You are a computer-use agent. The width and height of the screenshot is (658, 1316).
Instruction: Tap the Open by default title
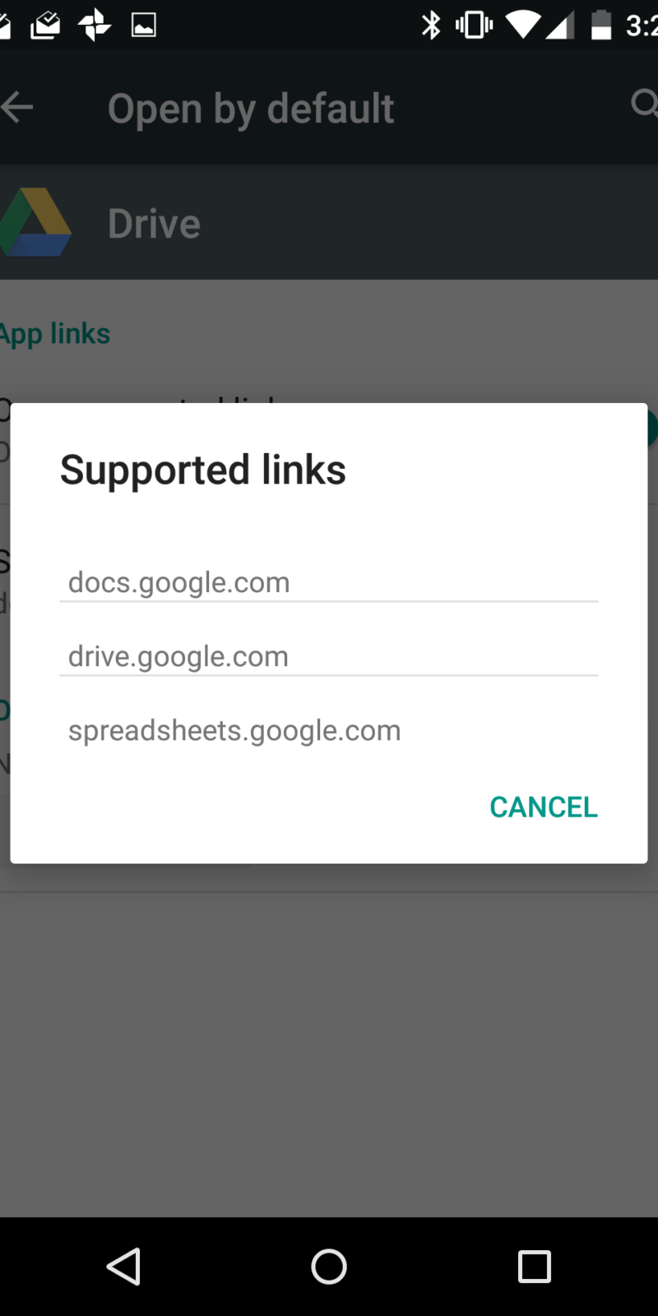click(x=251, y=109)
